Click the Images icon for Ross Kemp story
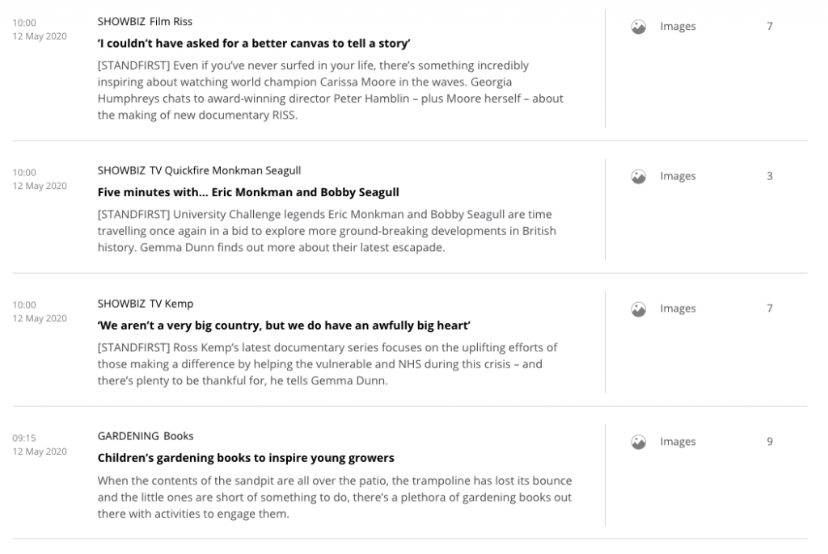 tap(638, 308)
